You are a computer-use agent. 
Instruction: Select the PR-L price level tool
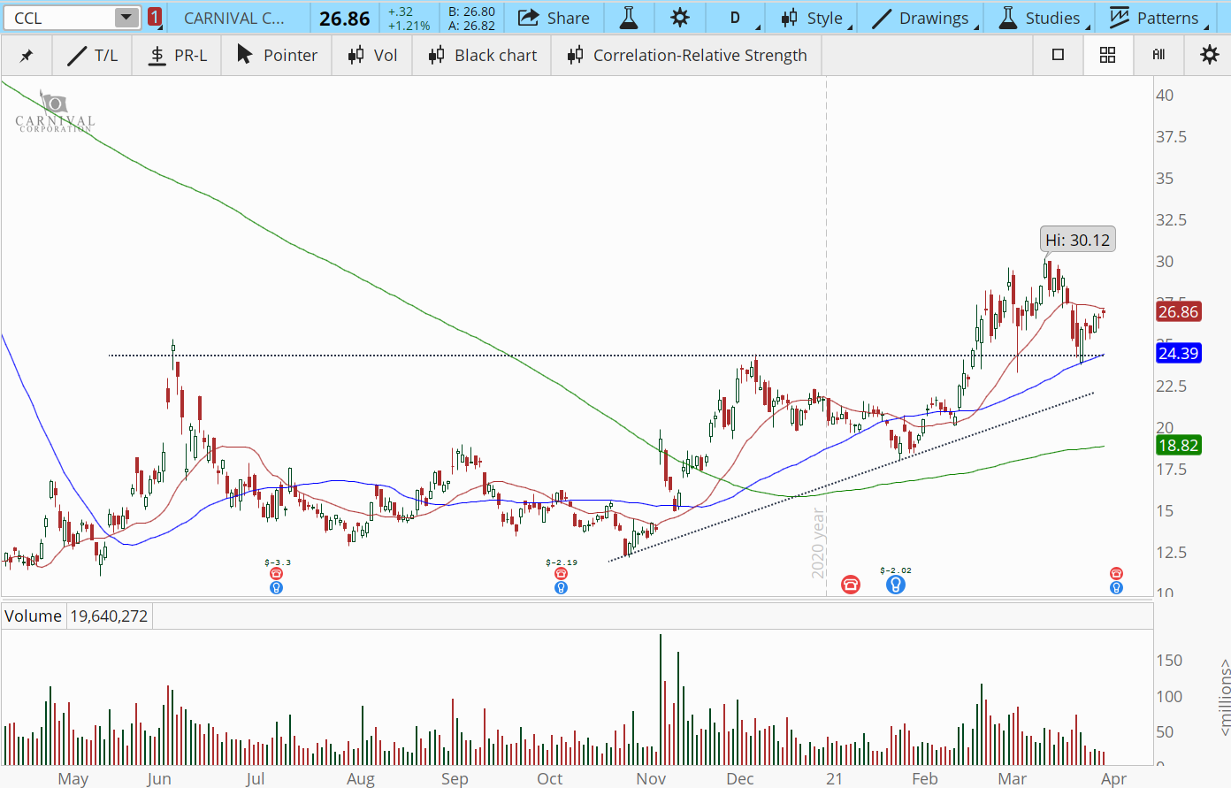[178, 55]
